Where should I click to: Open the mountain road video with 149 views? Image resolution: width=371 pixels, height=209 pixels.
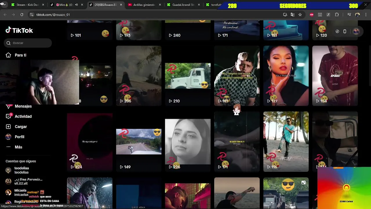pyautogui.click(x=139, y=142)
